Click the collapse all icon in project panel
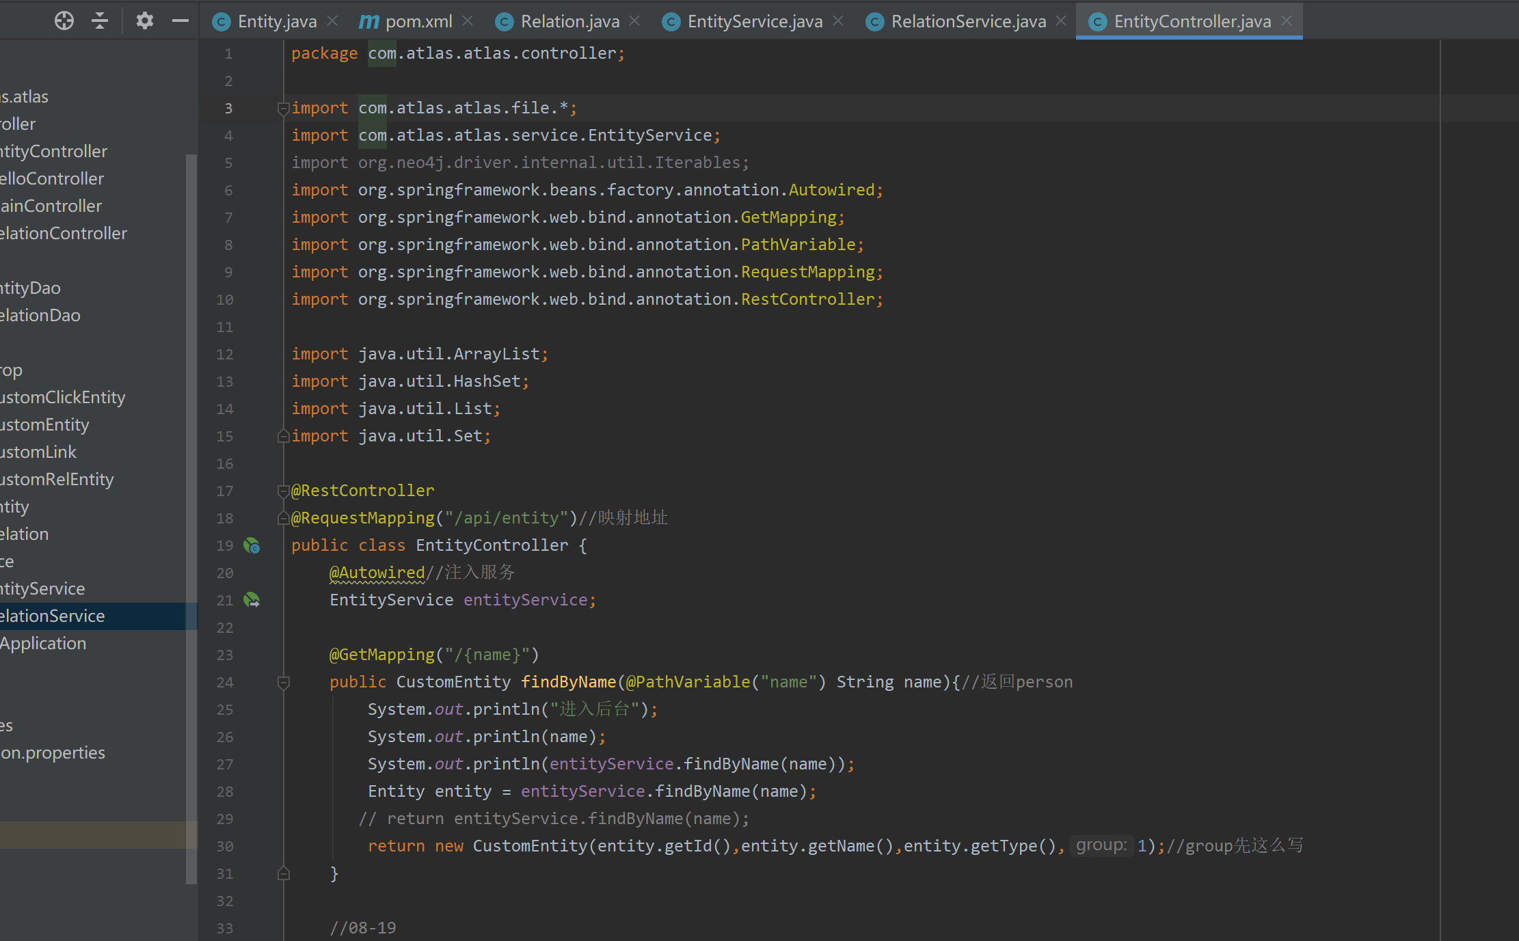The image size is (1519, 941). [x=100, y=21]
